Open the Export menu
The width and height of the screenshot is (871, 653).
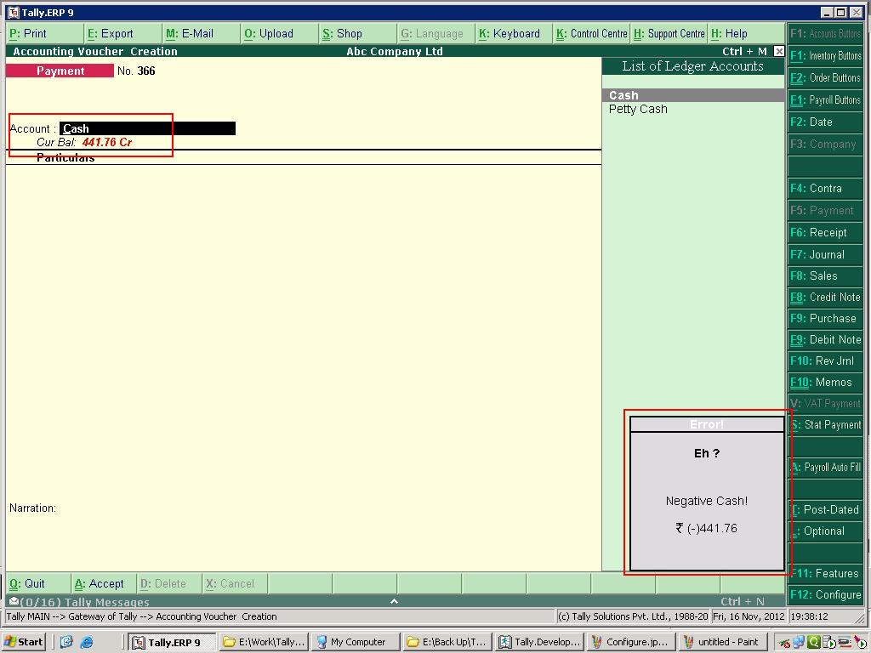pyautogui.click(x=111, y=34)
